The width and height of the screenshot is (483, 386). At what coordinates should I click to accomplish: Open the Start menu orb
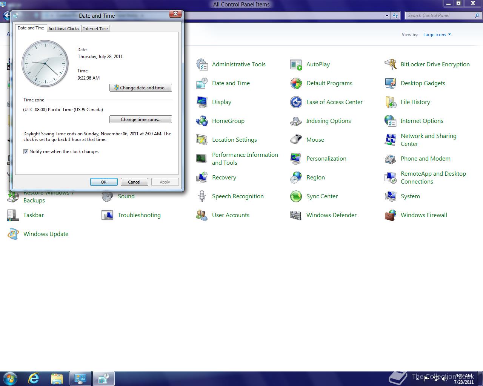click(10, 378)
